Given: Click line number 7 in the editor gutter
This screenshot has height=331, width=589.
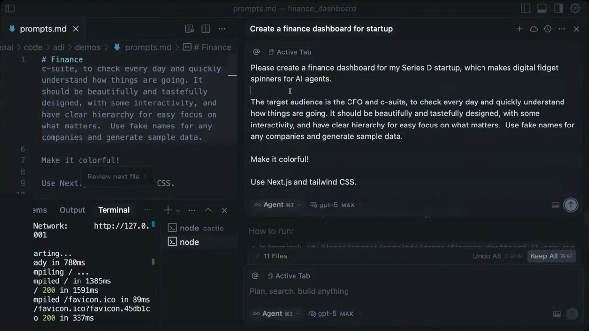Looking at the screenshot, I should 23,160.
